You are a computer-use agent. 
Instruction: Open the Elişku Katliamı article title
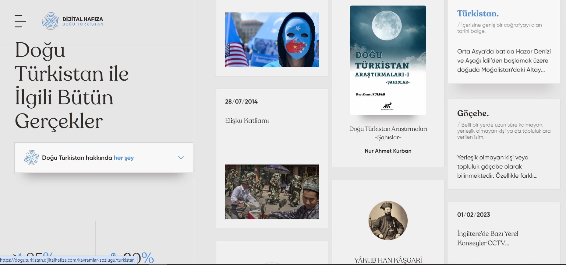pos(247,121)
